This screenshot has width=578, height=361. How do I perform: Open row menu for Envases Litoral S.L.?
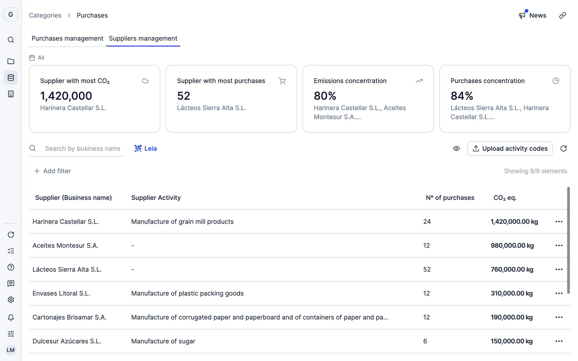point(559,293)
